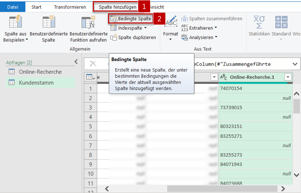Switch to the Start ribbon tab

(x=36, y=7)
